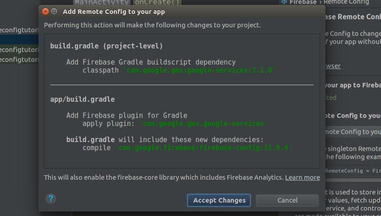
Task: Click the 'Performing this action' description text
Action: coord(152,25)
